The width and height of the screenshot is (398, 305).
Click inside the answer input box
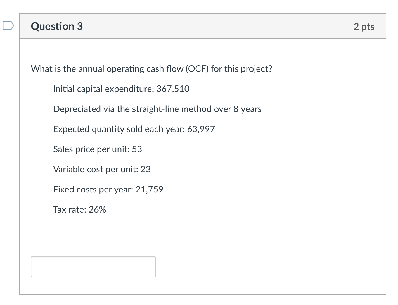93,266
